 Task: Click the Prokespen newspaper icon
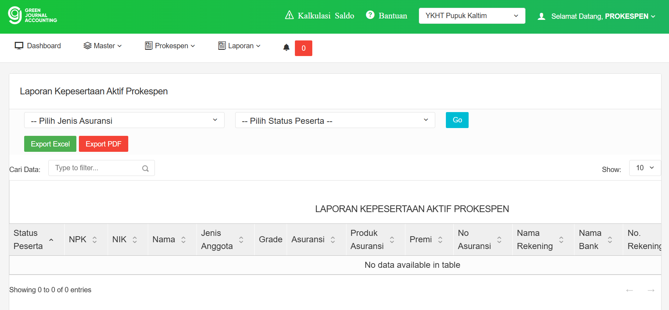(x=149, y=46)
